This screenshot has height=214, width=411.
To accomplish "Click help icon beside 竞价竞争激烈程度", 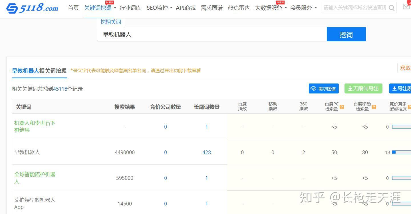I will (409, 107).
